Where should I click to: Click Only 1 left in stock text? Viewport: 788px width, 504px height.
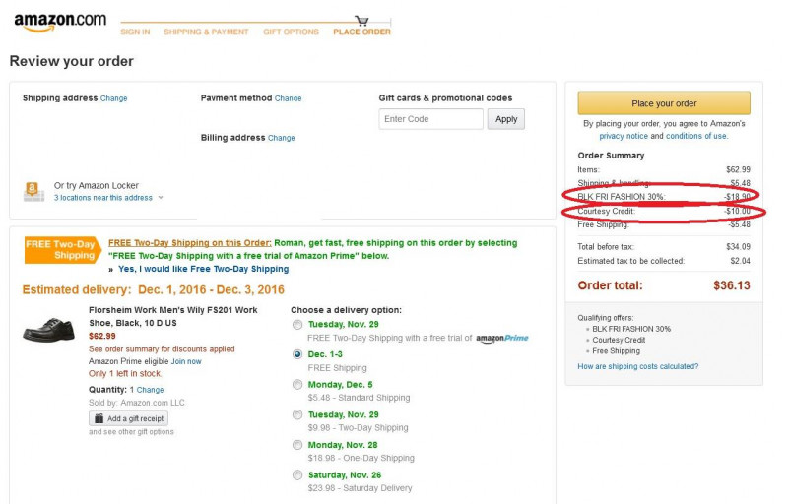(125, 373)
